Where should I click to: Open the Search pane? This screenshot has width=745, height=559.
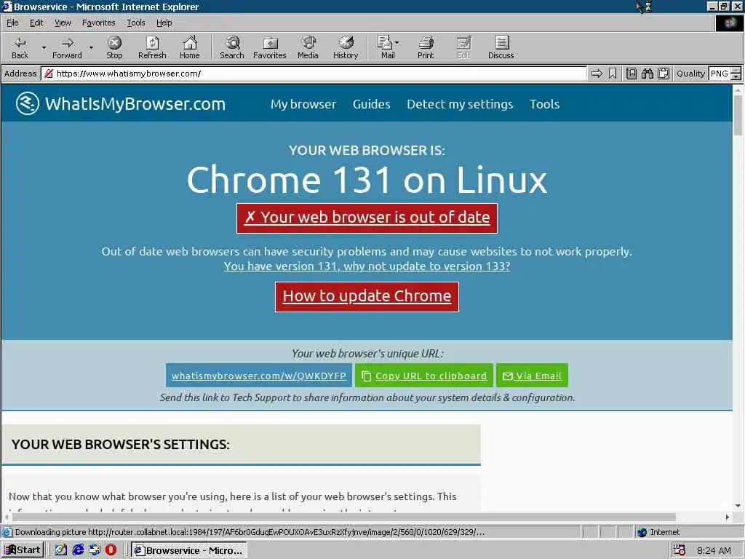pyautogui.click(x=232, y=47)
